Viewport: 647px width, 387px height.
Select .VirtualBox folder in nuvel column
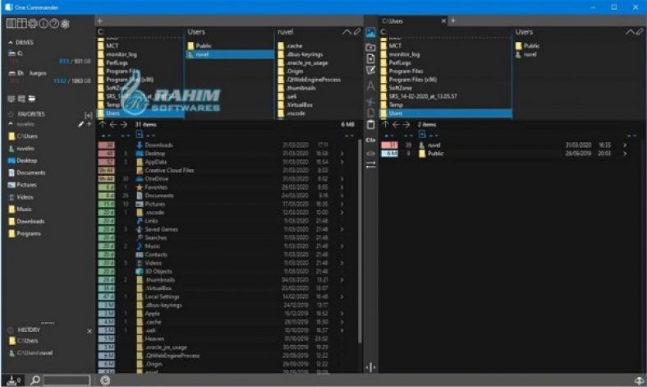(299, 104)
